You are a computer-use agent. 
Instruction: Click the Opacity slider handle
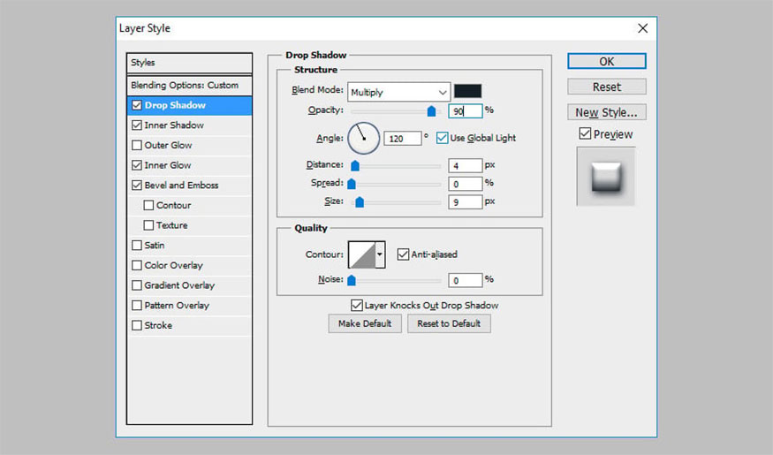[x=431, y=111]
